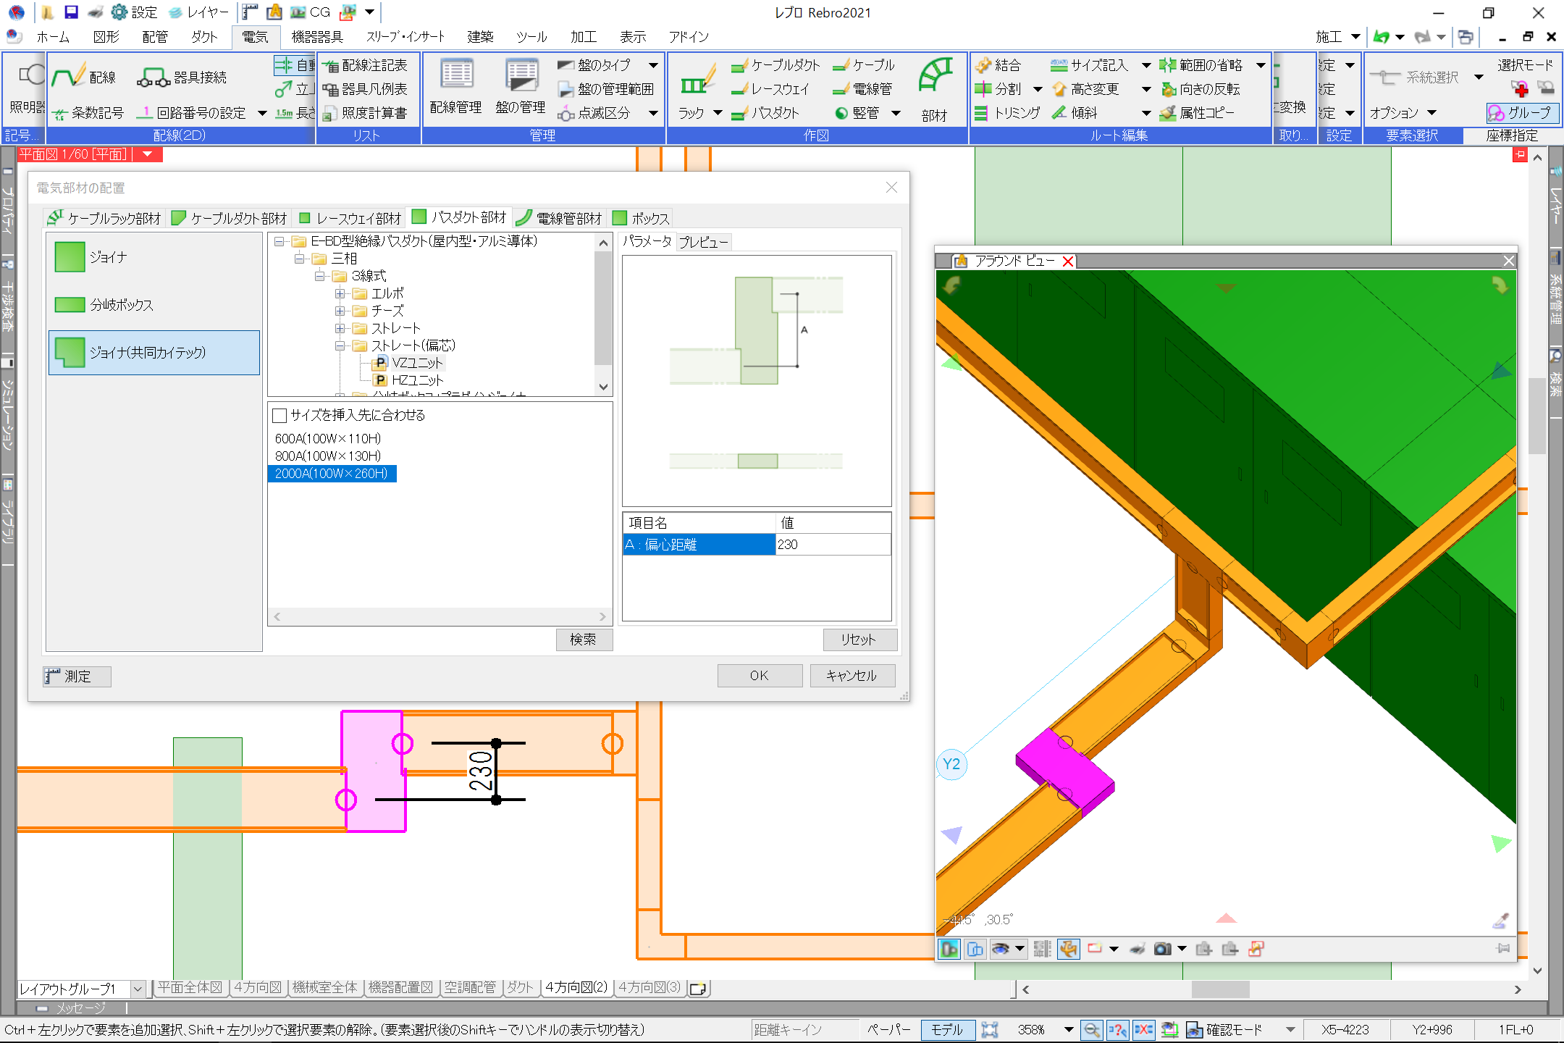
Task: Toggle the グループ selection mode
Action: click(1521, 113)
